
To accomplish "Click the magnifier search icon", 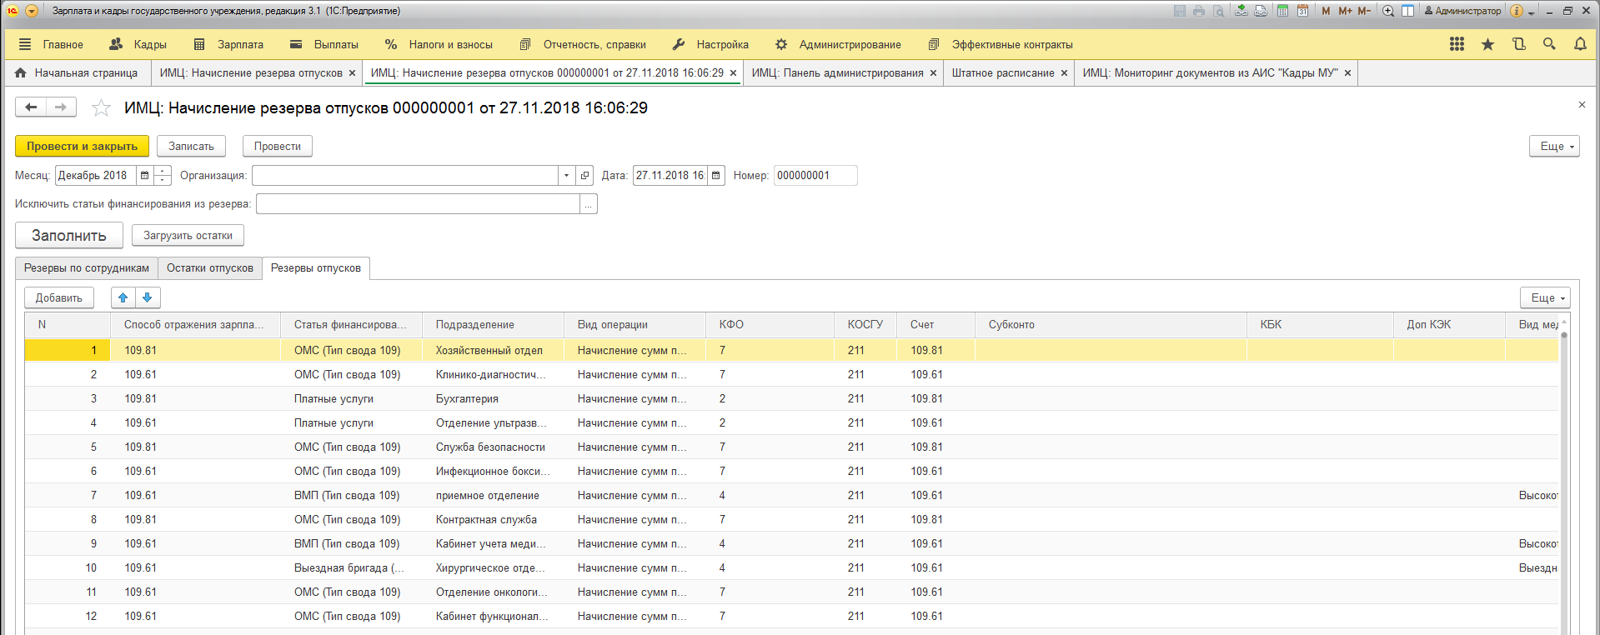I will [1549, 44].
